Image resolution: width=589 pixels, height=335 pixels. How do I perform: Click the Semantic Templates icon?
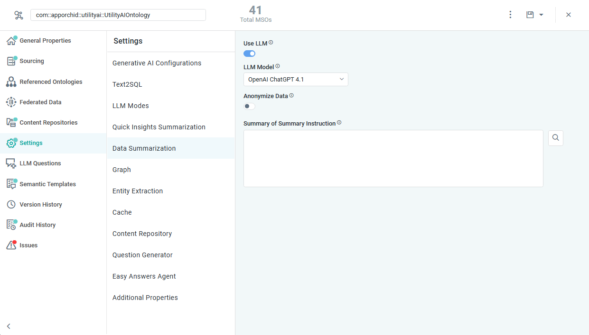(x=11, y=184)
